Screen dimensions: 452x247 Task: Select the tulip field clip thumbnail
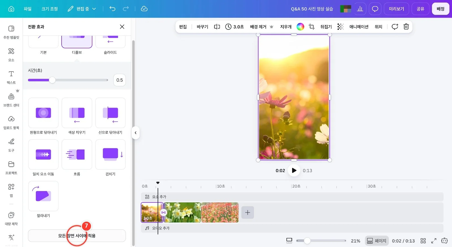pos(220,212)
